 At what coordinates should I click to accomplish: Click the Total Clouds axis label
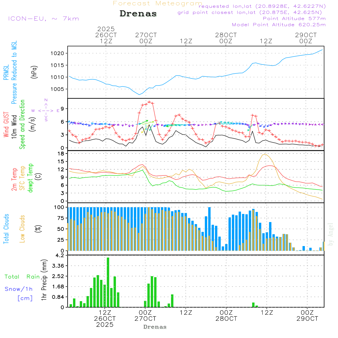(6, 228)
